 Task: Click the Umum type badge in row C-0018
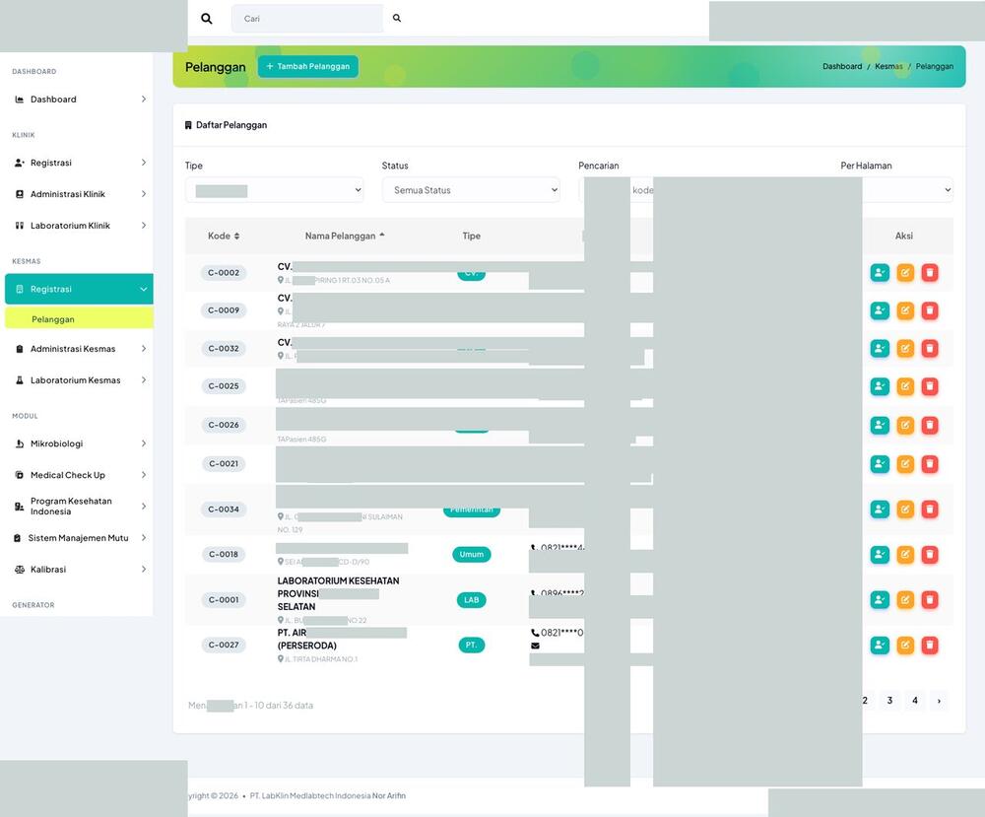click(471, 554)
